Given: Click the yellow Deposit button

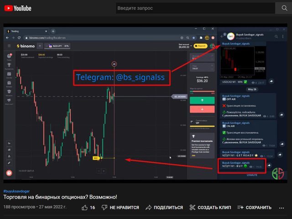Looking at the screenshot, I should point(200,46).
